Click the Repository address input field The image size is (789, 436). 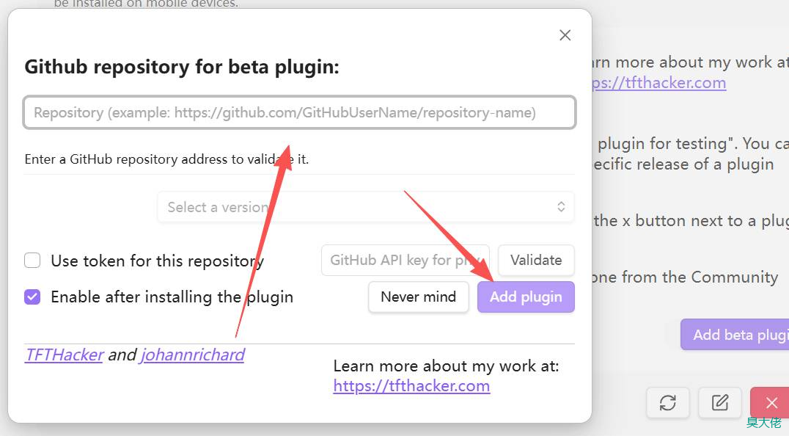pyautogui.click(x=299, y=113)
